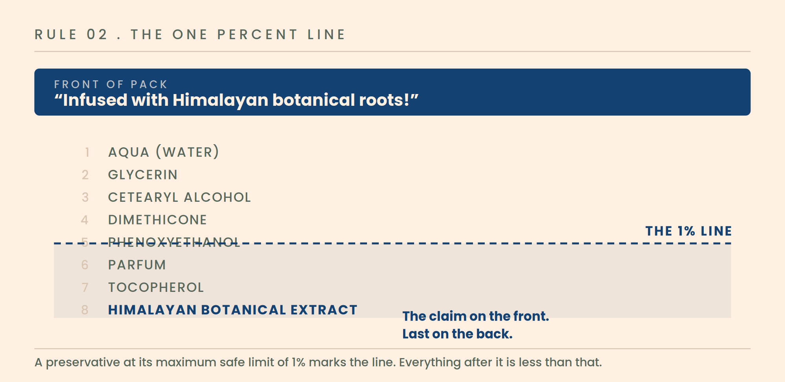This screenshot has height=382, width=785.
Task: Click the Phenoxyethanol ingredient text
Action: point(174,242)
